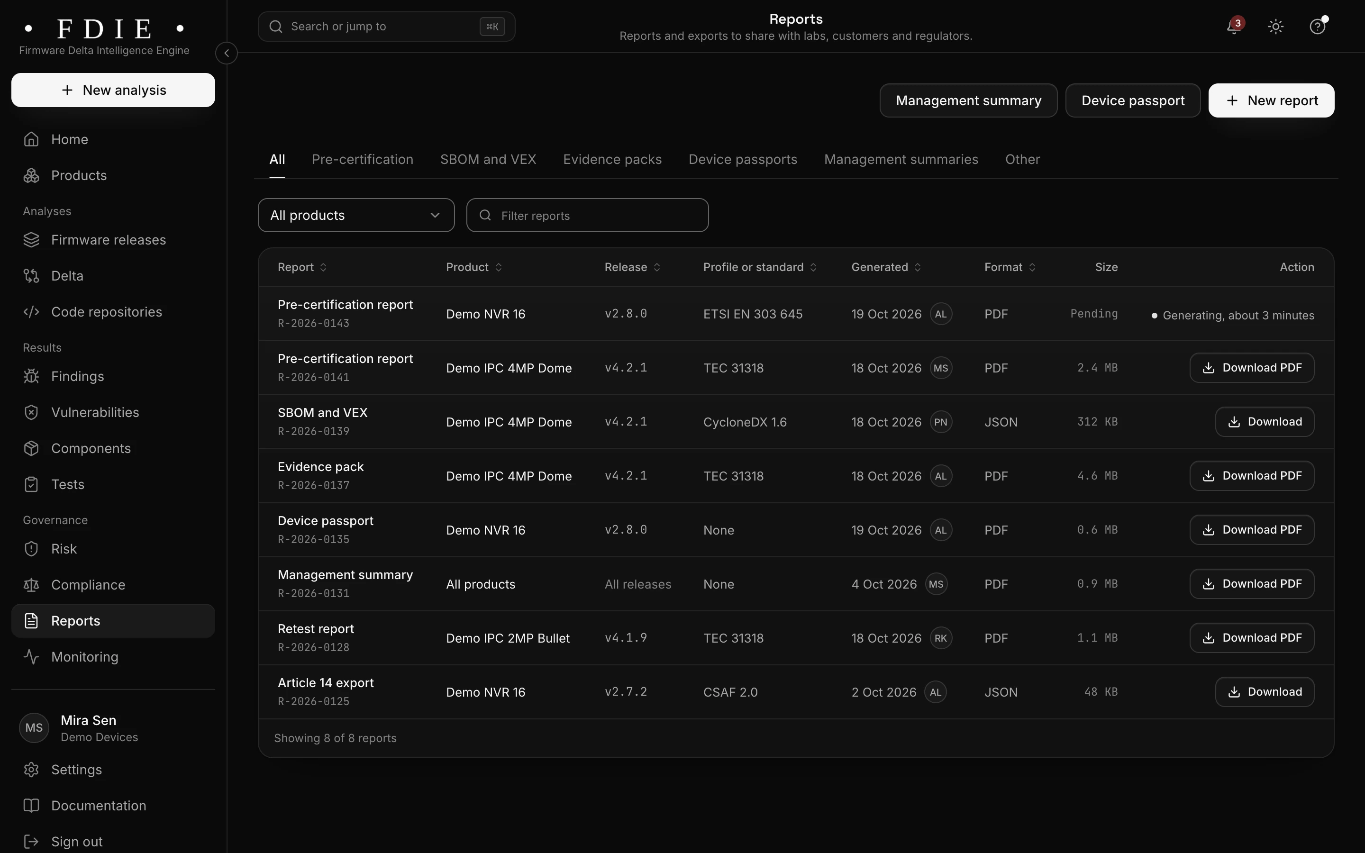Viewport: 1365px width, 853px height.
Task: Click Demo IPC 2MP Bullet product cell
Action: tap(508, 638)
